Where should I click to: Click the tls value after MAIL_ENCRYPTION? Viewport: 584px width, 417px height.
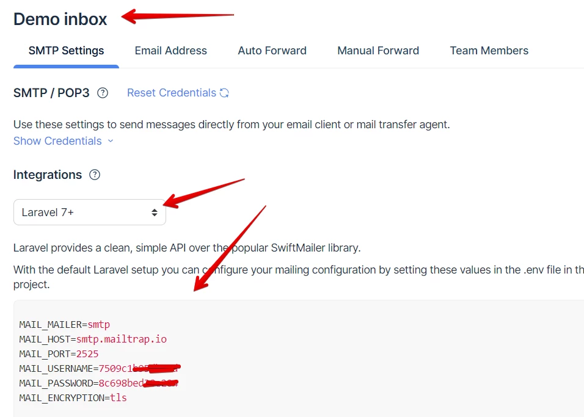(x=120, y=397)
